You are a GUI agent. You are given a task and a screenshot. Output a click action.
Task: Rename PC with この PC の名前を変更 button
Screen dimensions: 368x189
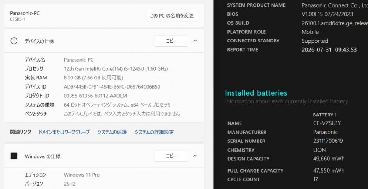click(172, 16)
